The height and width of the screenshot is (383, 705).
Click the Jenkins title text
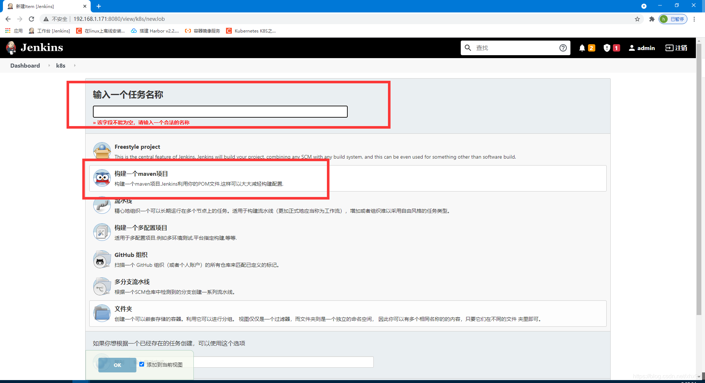click(x=42, y=48)
